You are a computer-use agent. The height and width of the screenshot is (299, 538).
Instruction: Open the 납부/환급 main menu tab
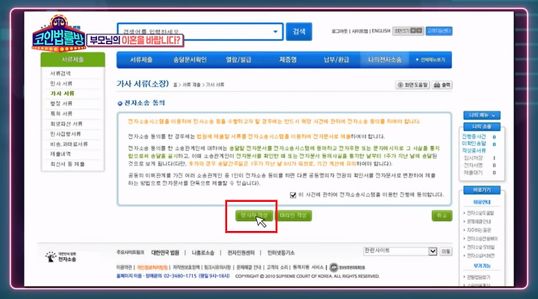[x=336, y=60]
